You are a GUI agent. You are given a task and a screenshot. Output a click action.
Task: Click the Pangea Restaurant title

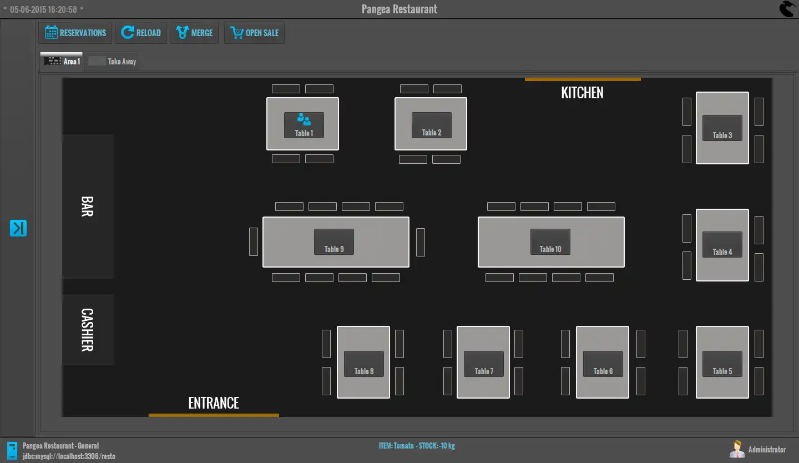tap(399, 9)
